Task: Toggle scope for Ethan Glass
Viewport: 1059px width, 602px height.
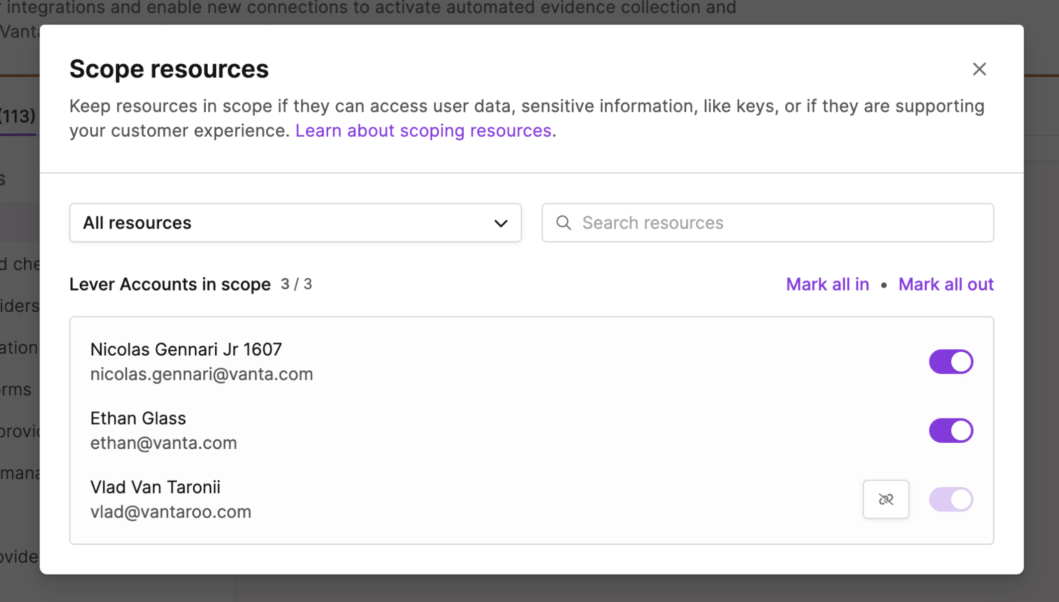Action: click(x=951, y=430)
